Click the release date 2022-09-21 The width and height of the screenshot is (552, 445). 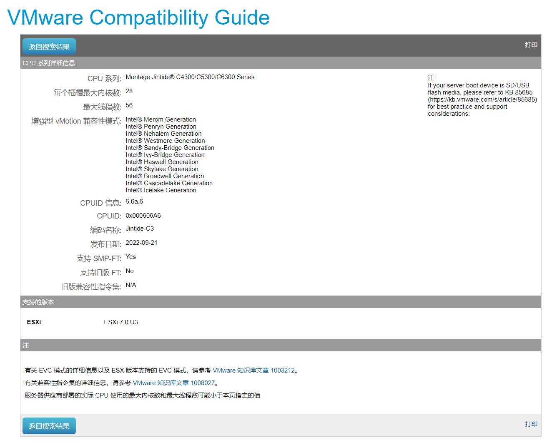pyautogui.click(x=141, y=243)
